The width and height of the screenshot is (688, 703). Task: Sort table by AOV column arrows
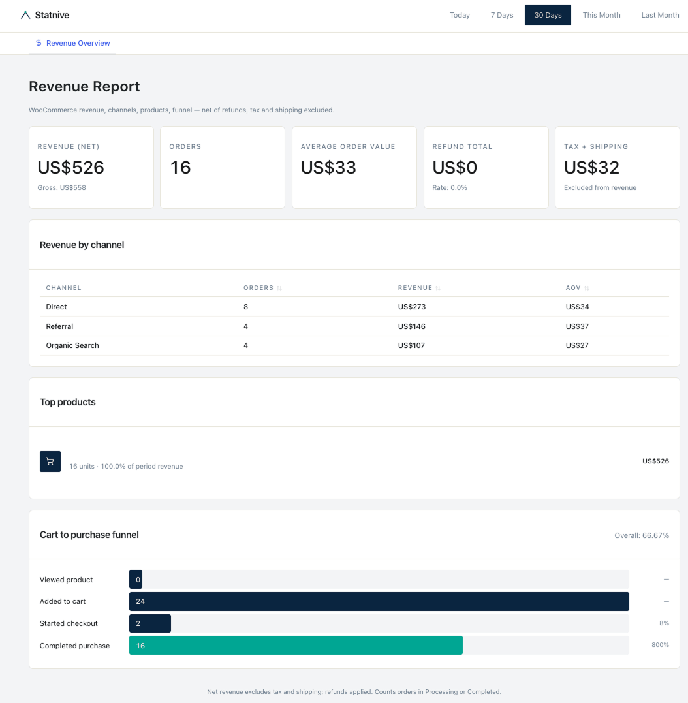(587, 289)
